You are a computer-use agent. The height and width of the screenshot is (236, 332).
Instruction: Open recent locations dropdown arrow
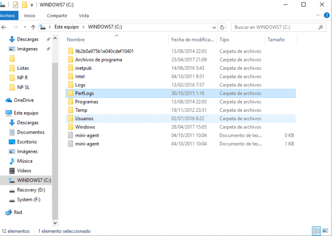[25, 27]
